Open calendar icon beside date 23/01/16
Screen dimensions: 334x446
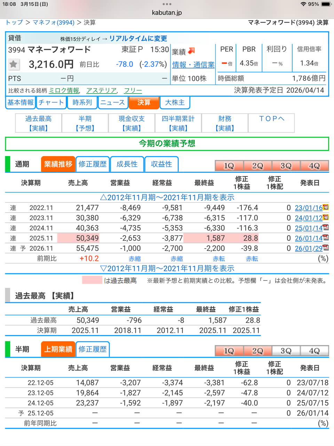tap(325, 207)
